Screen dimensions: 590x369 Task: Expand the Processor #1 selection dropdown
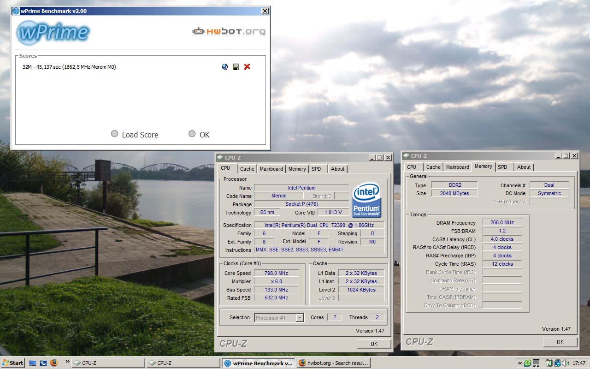[300, 318]
